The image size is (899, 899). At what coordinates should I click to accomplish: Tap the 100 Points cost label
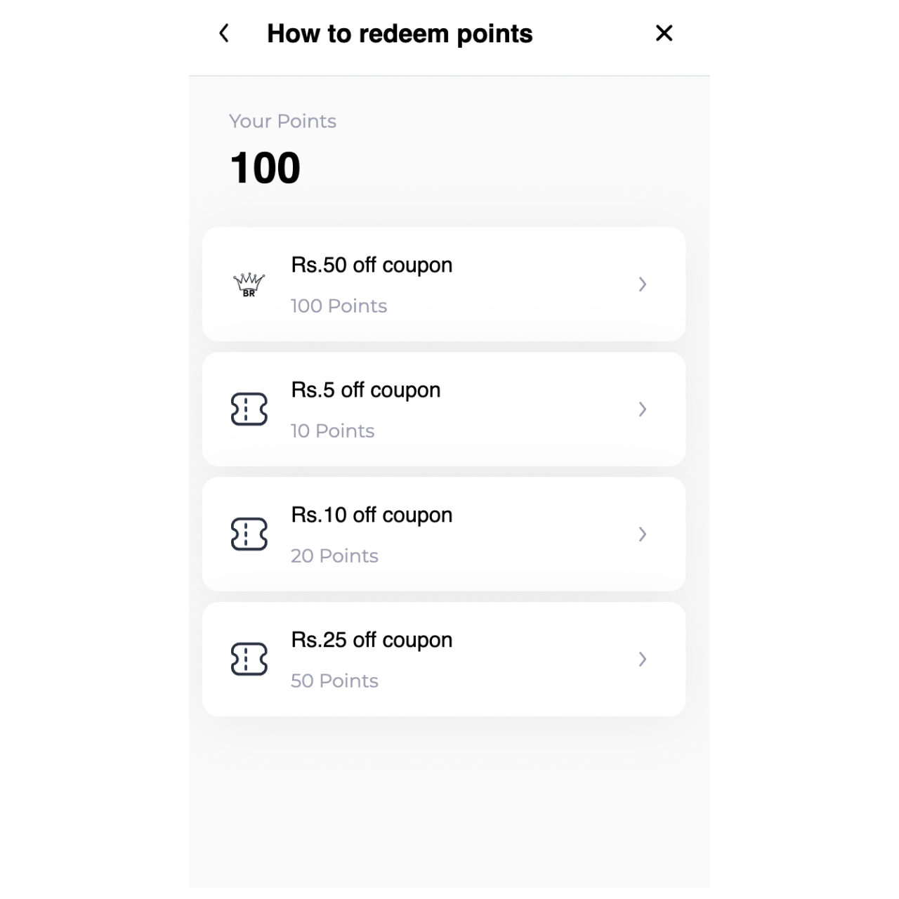[x=339, y=306]
